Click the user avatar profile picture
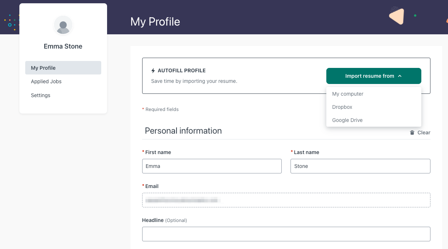This screenshot has height=249, width=448. click(x=63, y=26)
